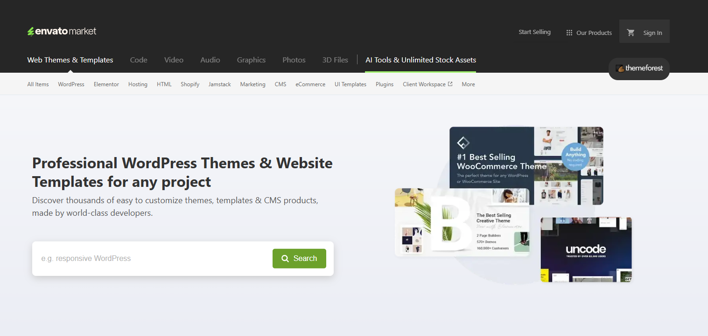Open the Hosting submenu item

pyautogui.click(x=138, y=84)
